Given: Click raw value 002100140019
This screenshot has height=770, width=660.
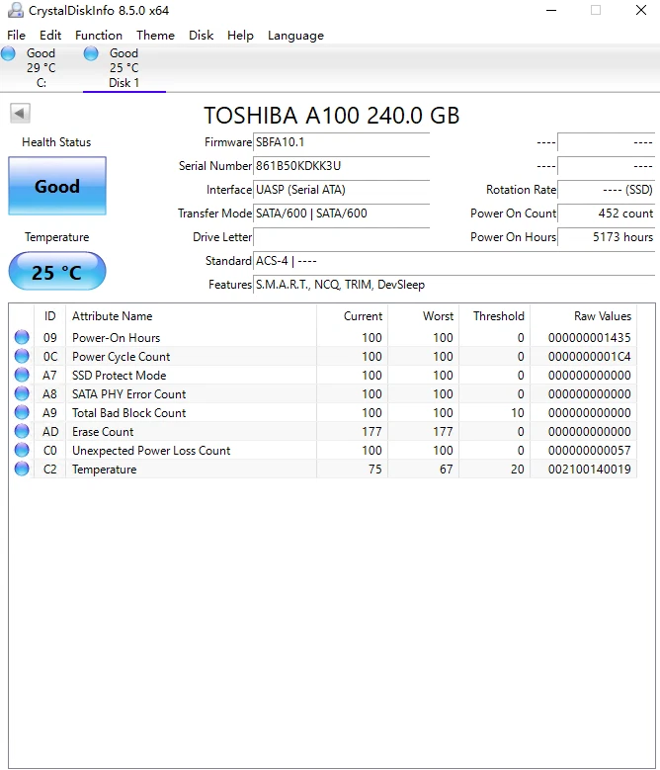Looking at the screenshot, I should [x=589, y=469].
